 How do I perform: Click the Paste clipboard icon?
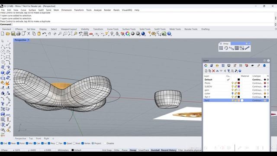[x=39, y=34]
